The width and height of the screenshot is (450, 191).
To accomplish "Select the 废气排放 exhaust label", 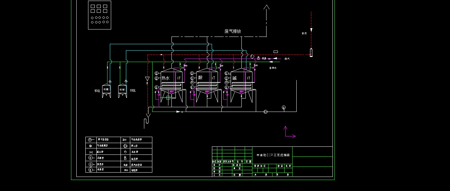I will pos(233,31).
